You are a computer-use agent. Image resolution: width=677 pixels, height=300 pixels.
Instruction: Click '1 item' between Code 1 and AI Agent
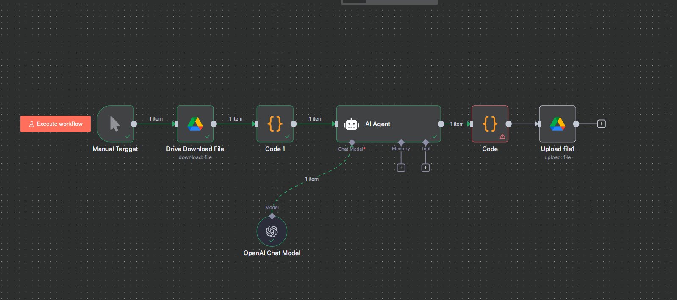tap(316, 119)
